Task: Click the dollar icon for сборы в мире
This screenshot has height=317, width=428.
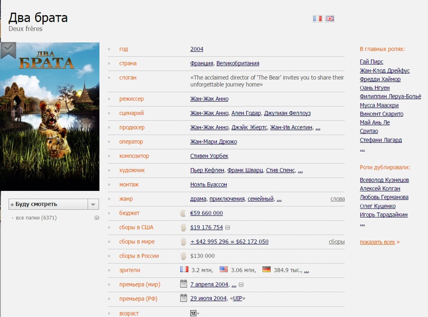Action: pyautogui.click(x=183, y=242)
